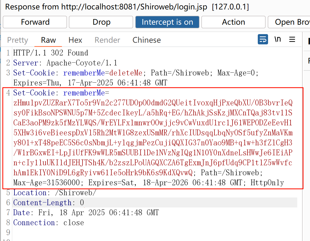Click the cookie line starting with CaE3aoPM9zk5fMz
Viewport: 310px width, 241px height.
click(x=153, y=123)
